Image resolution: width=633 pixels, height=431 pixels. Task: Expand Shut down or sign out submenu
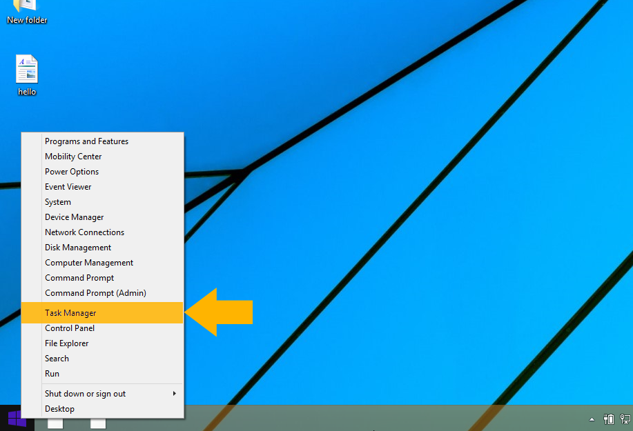tap(103, 394)
